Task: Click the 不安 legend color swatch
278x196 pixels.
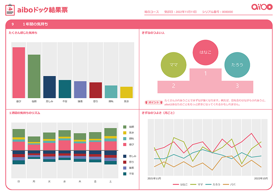Action: tap(125, 173)
